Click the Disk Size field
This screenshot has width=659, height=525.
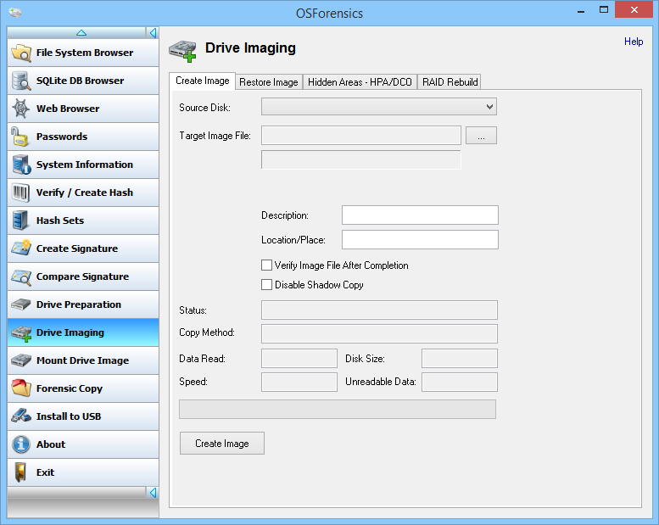tap(460, 358)
